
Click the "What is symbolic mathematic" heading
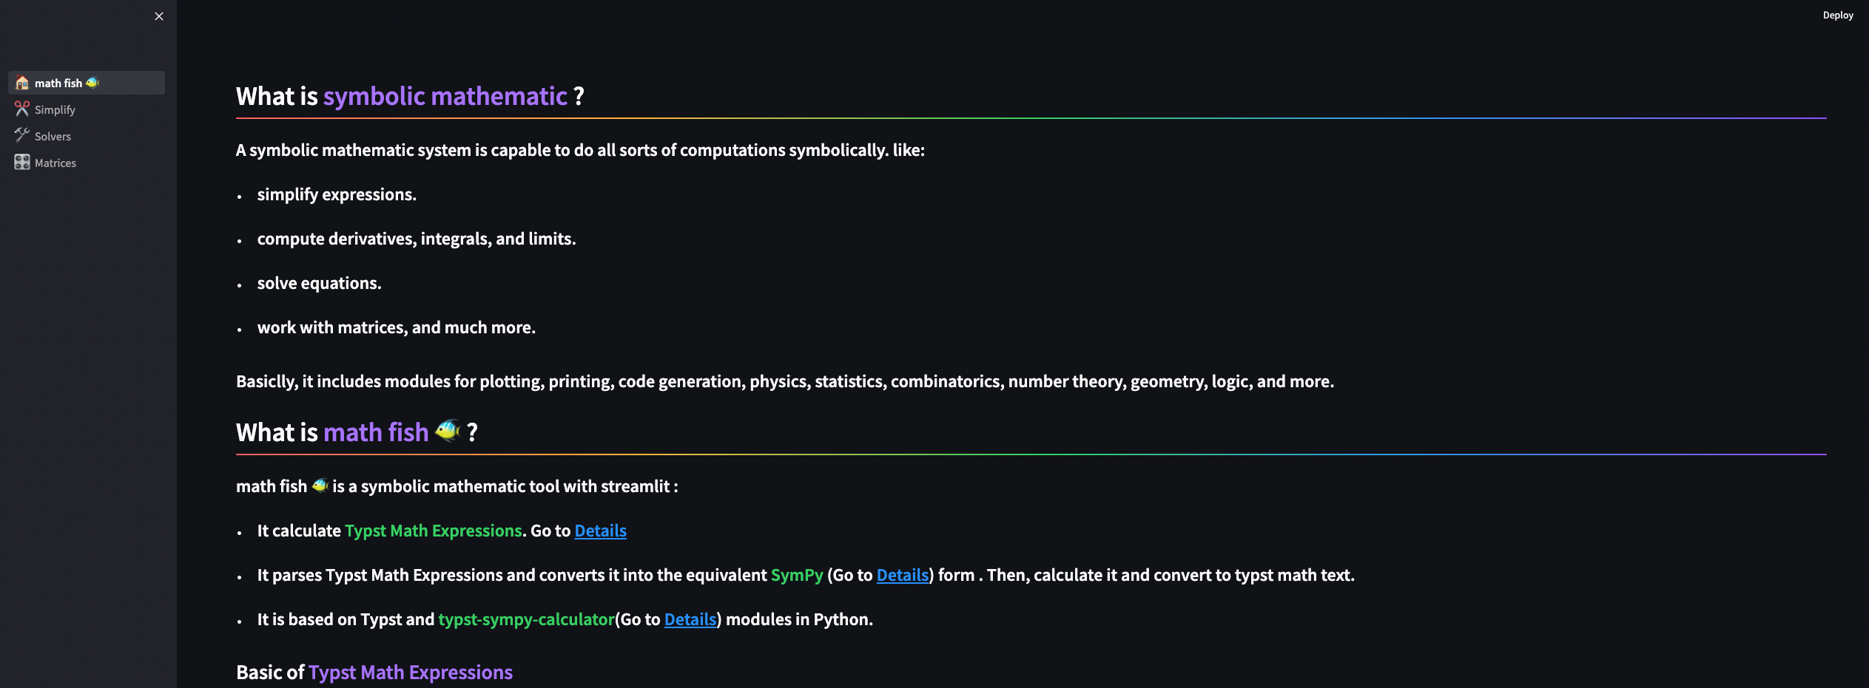tap(410, 96)
